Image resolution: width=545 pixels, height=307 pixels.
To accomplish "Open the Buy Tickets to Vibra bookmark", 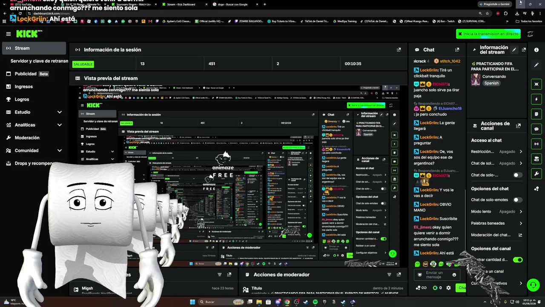I will point(281,21).
